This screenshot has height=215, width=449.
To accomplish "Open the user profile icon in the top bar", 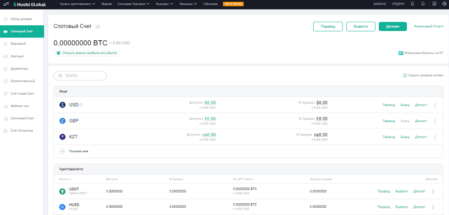I will coord(413,4).
